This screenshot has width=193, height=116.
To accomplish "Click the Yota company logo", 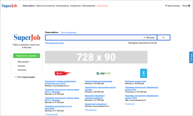I will click(143, 73).
